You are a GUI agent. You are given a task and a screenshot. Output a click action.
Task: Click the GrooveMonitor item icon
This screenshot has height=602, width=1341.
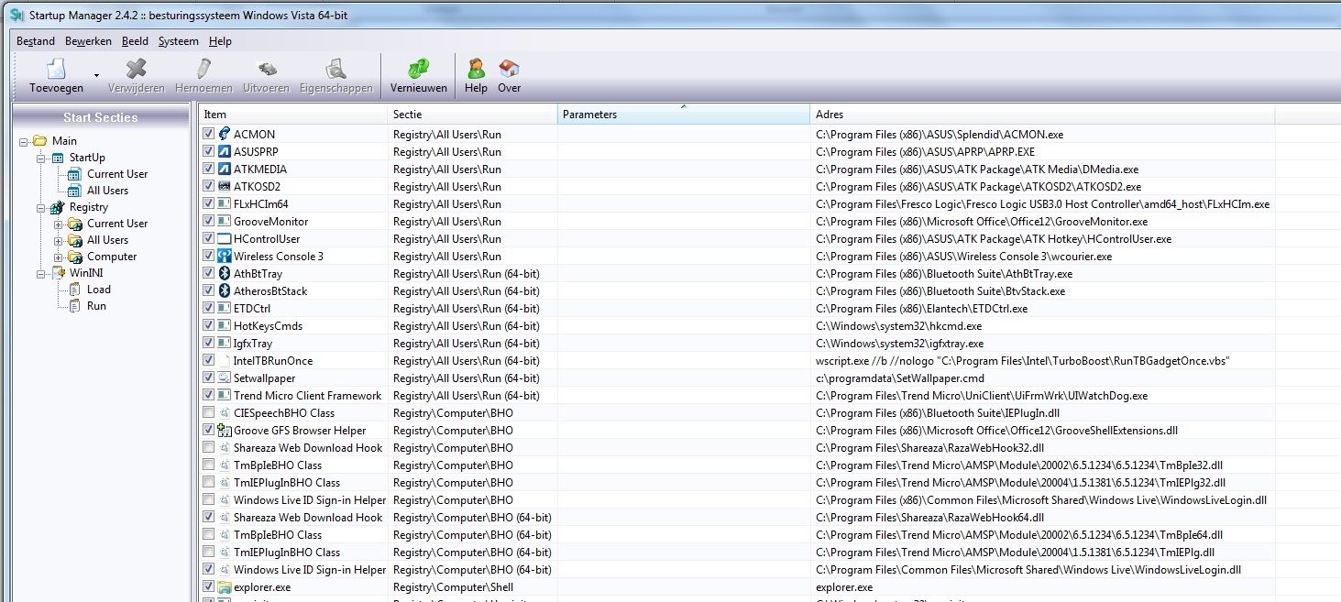click(225, 221)
